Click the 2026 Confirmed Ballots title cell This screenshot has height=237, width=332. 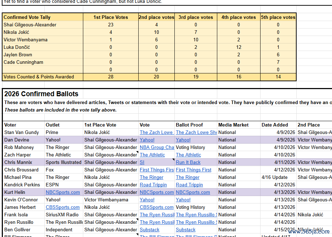pos(41,94)
